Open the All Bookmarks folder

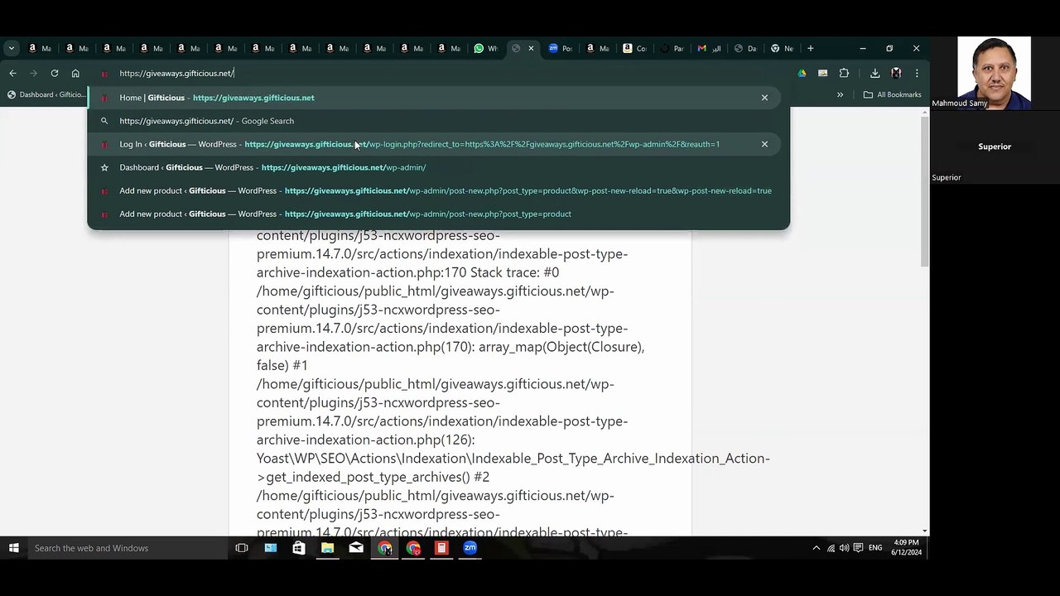point(892,94)
